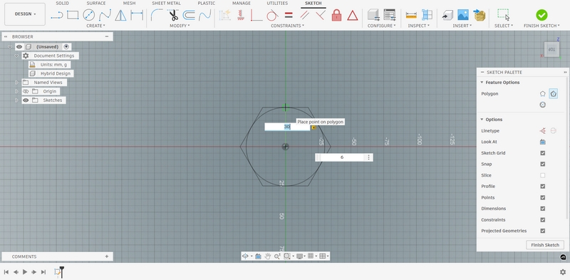The image size is (570, 280).
Task: Click the Look At icon in palette
Action: click(543, 142)
